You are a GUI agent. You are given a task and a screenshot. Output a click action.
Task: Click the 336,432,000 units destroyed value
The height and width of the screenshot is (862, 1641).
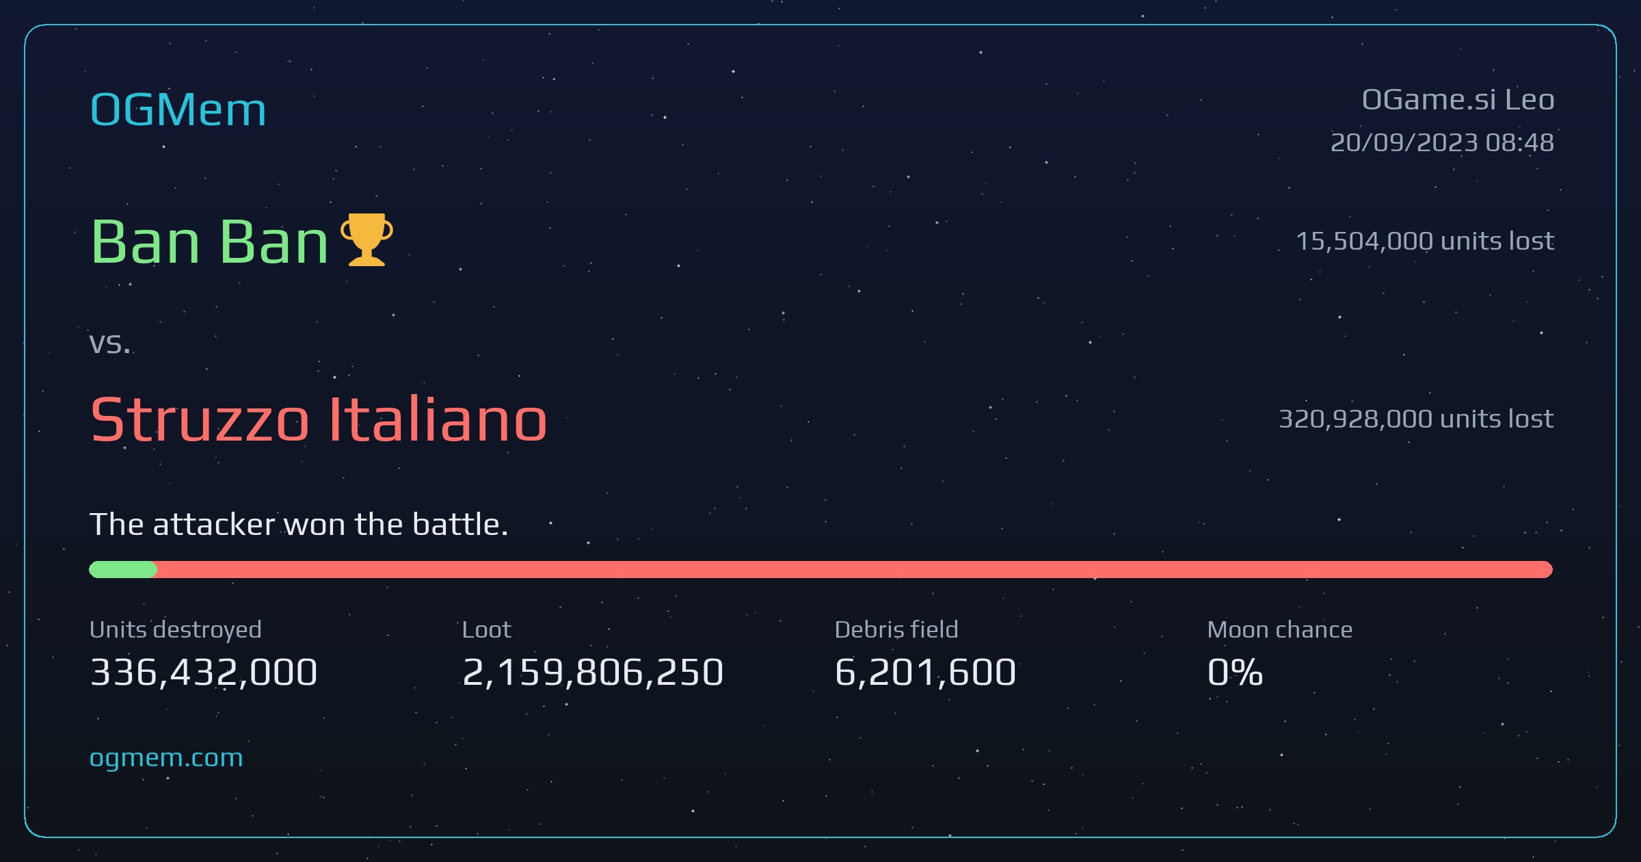(204, 672)
